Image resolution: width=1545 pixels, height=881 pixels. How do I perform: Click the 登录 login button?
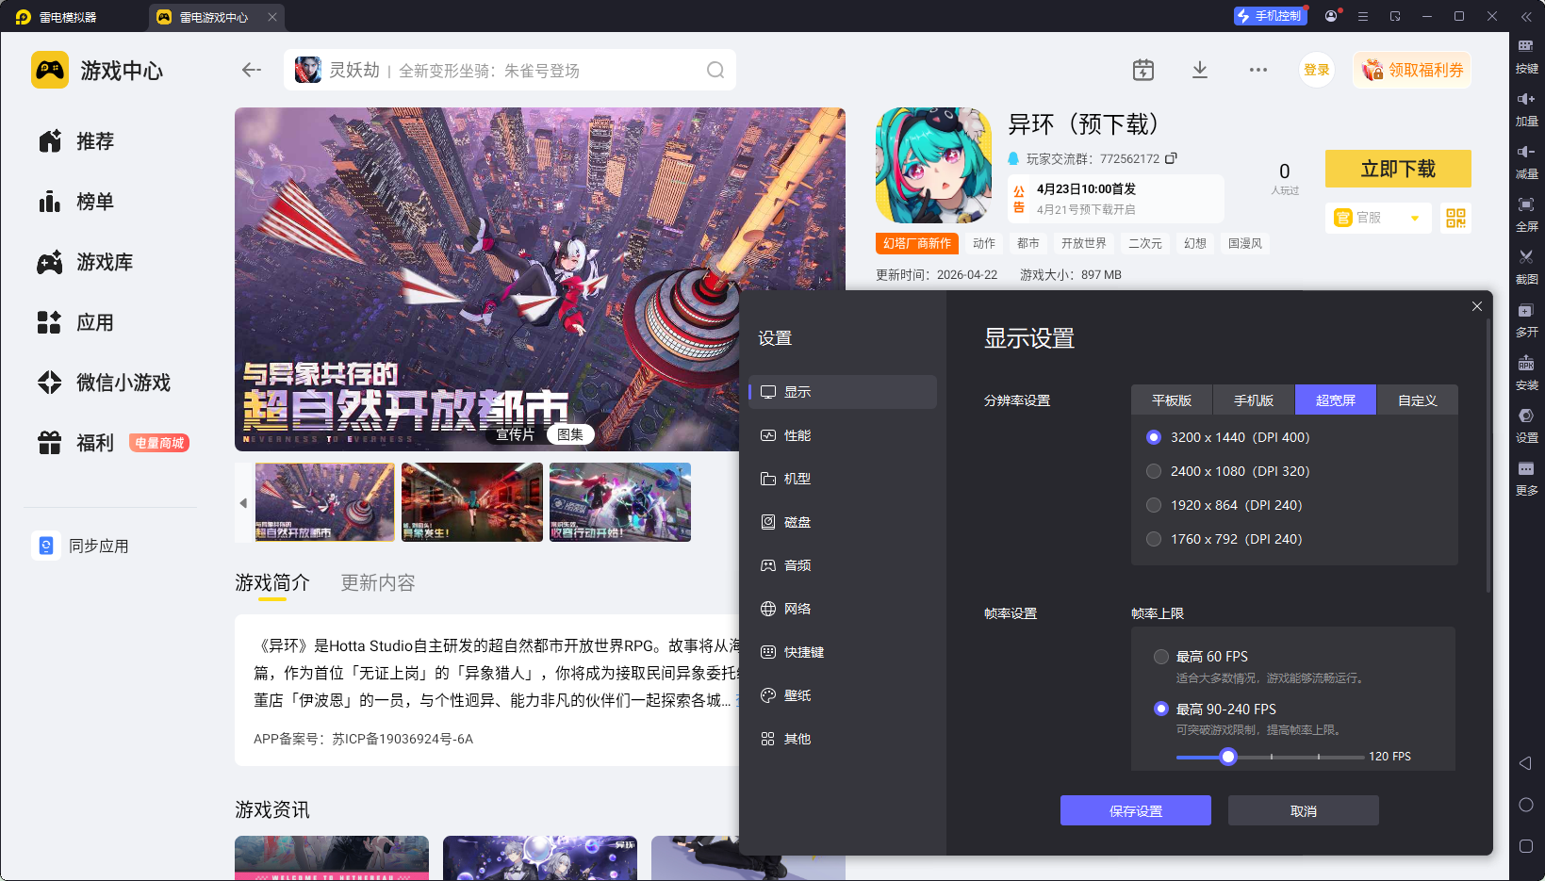[x=1317, y=70]
